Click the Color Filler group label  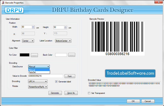coord(13,48)
